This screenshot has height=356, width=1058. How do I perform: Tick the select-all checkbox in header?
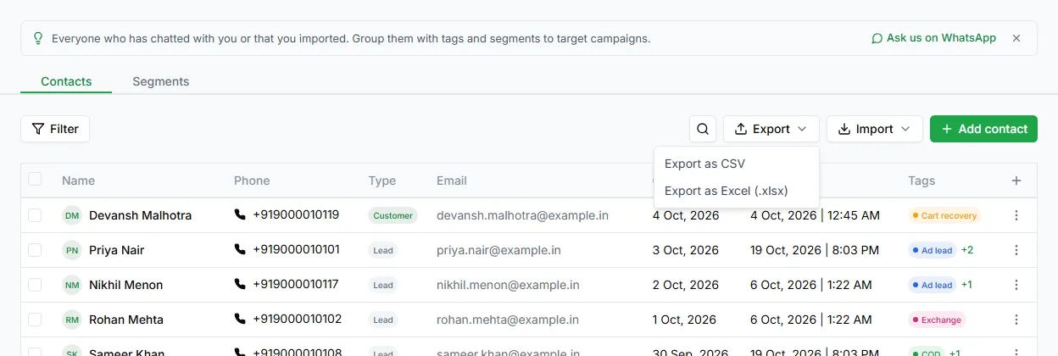click(35, 179)
